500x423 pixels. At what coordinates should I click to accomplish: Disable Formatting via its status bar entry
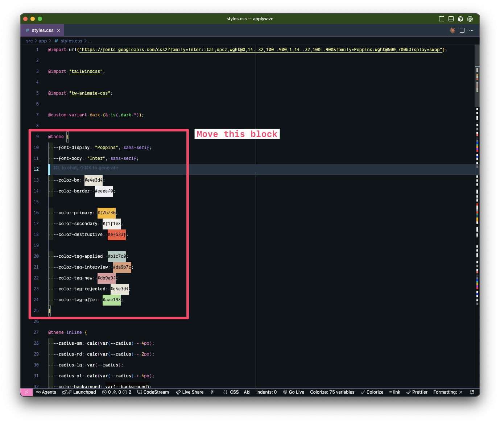(447, 392)
